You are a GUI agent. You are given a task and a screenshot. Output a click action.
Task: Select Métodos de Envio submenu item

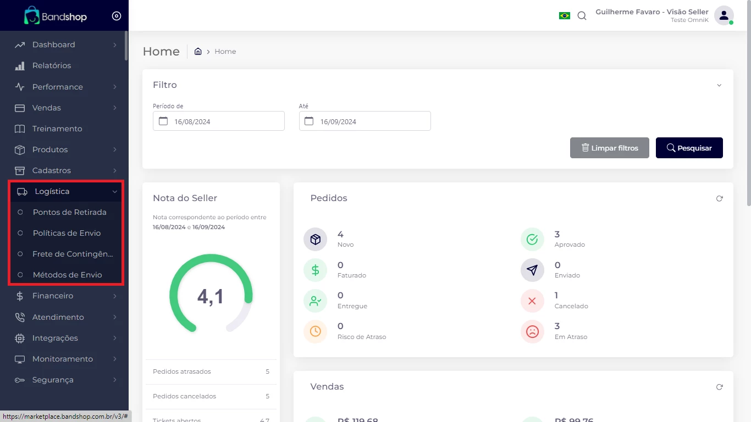click(x=67, y=275)
